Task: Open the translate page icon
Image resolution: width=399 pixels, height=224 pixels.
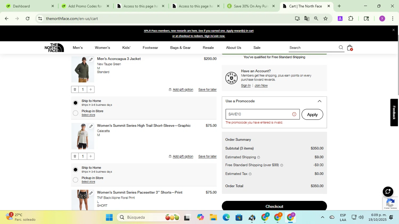Action: point(307,19)
